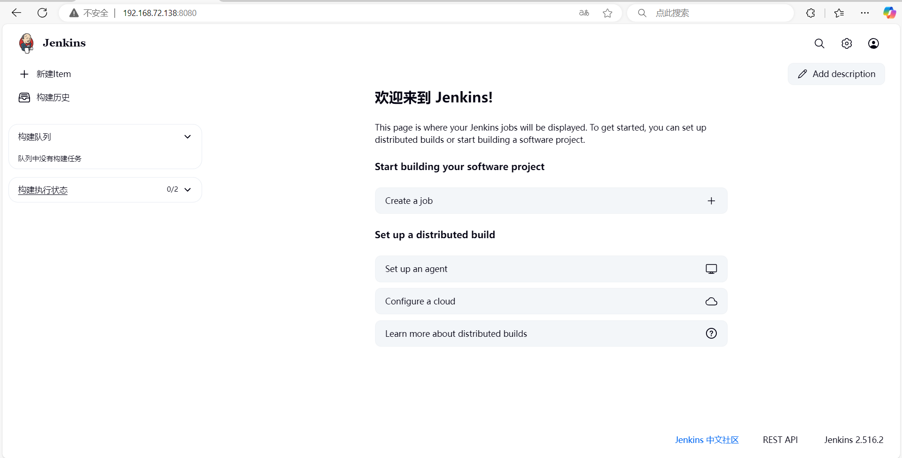Viewport: 902px width, 458px height.
Task: Click the 构建历史 inbox icon
Action: click(24, 98)
